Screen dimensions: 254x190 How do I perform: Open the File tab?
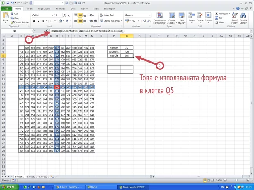tap(6, 9)
